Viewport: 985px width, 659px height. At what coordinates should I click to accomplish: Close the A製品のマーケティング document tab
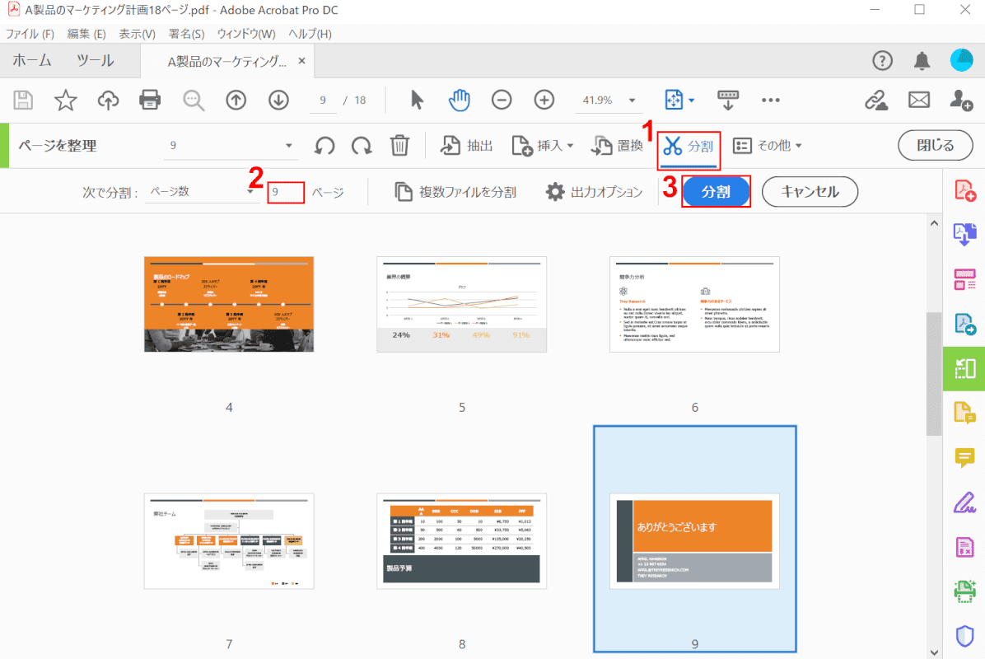click(302, 61)
